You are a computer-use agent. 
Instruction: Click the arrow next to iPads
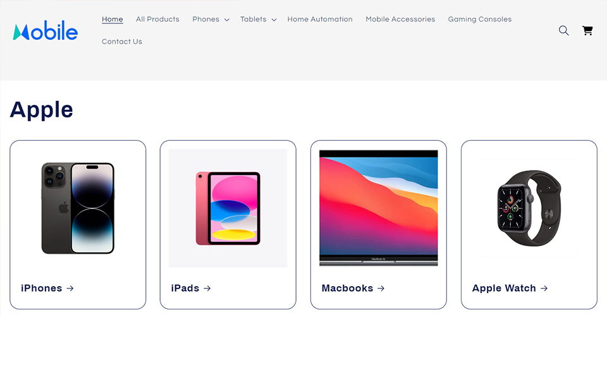207,288
